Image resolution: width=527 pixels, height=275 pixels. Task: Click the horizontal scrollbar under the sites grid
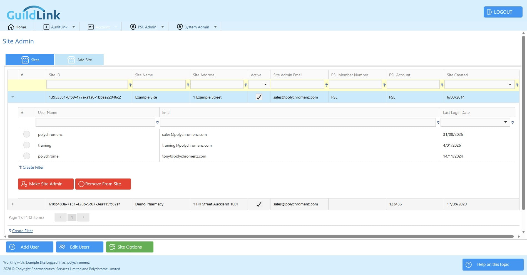pos(261,237)
